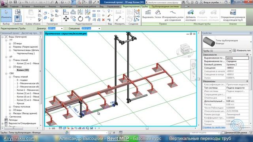Open the Совместная работа ribbon tab

[x=86, y=6]
